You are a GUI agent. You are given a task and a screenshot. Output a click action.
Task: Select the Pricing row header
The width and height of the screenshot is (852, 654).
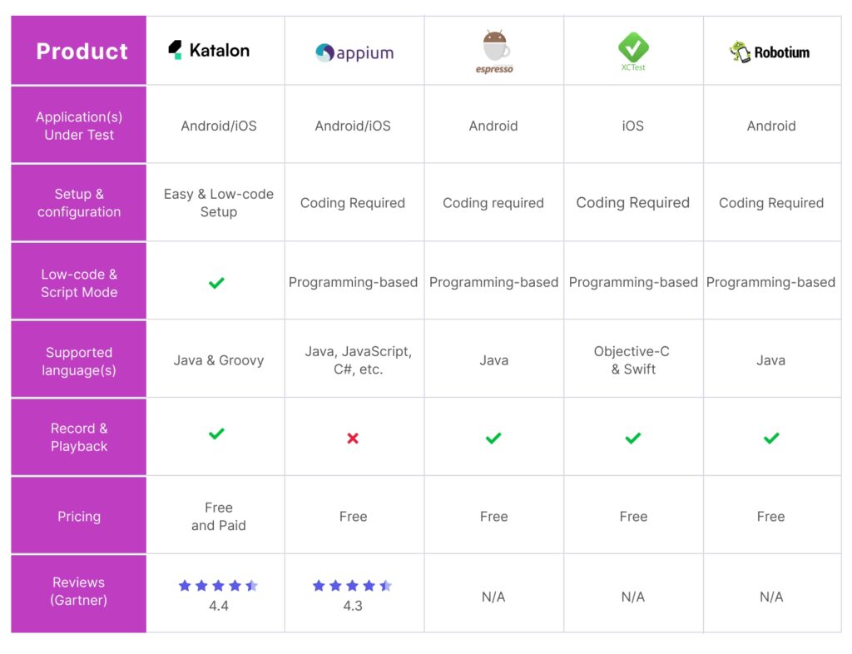click(x=79, y=517)
